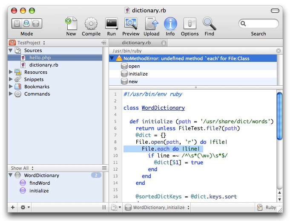Show the Info panel
The height and width of the screenshot is (221, 290).
(170, 23)
